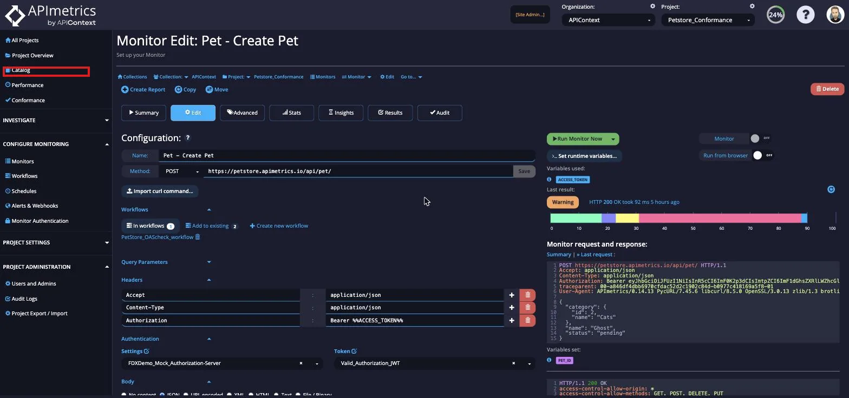The width and height of the screenshot is (849, 398).
Task: Click the Bearer %%ACCESS_TOKEN%% header value field
Action: pyautogui.click(x=414, y=320)
